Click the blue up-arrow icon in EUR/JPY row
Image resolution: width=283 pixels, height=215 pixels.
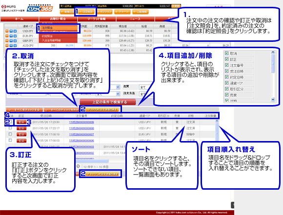11,36
